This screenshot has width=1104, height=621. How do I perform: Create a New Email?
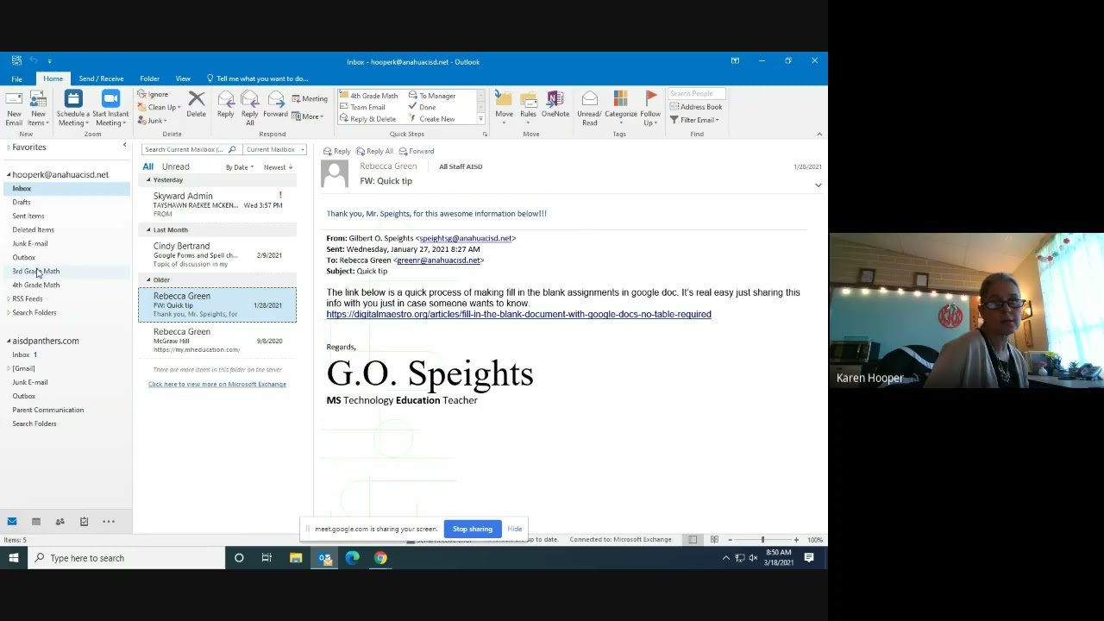pyautogui.click(x=14, y=108)
